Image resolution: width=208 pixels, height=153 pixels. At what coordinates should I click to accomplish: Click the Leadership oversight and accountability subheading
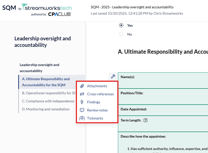[x=39, y=68]
